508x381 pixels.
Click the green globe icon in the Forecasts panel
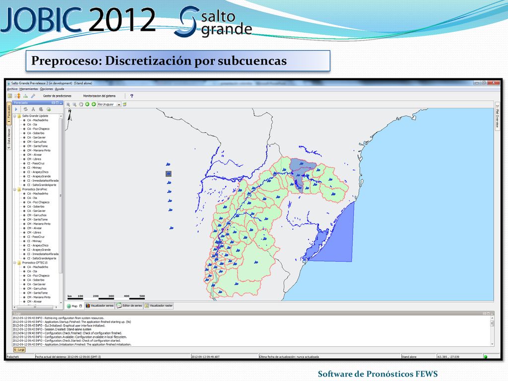point(49,109)
